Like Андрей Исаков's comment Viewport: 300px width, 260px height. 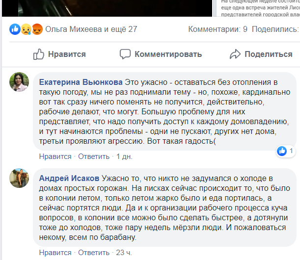tap(55, 253)
